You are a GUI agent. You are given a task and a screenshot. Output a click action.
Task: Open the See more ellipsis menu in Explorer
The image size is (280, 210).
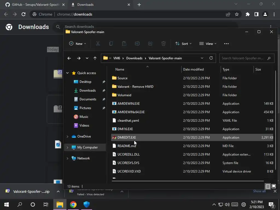click(226, 43)
